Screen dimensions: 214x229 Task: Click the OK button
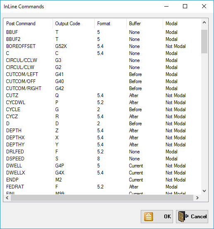157,217
